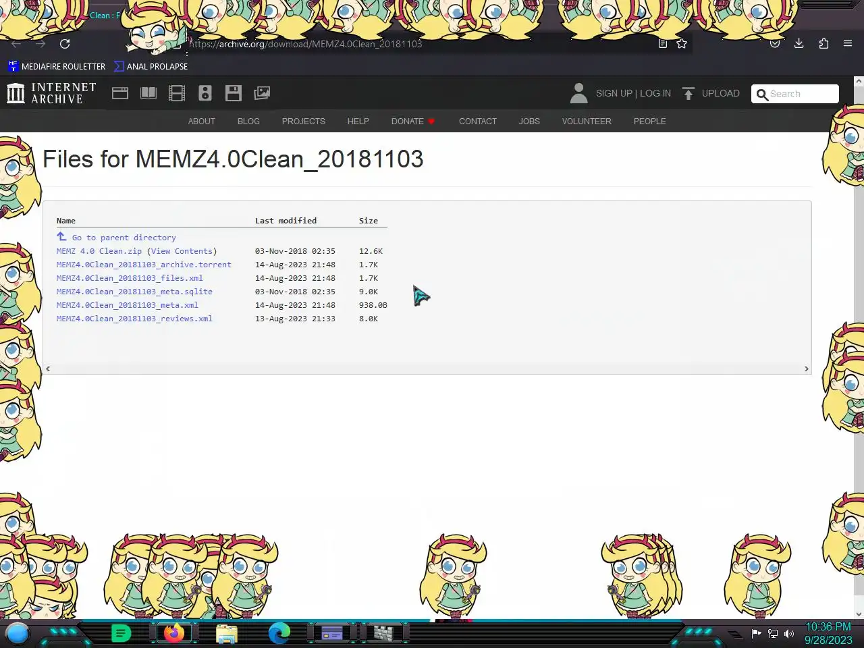Click the SIGN UP link
Viewport: 864px width, 648px height.
click(614, 93)
